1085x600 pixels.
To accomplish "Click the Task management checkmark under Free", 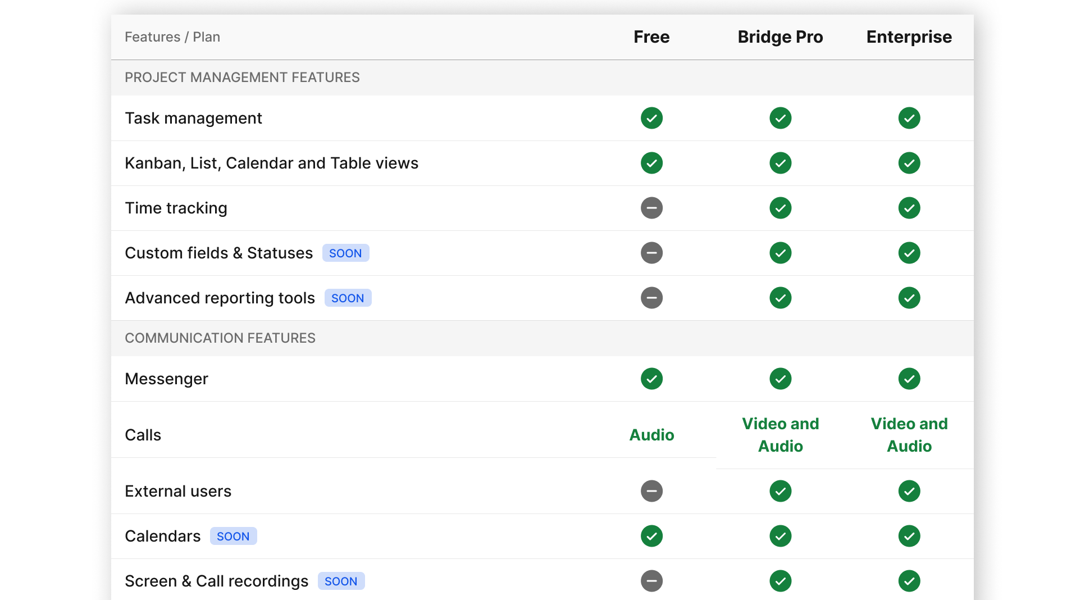I will (x=651, y=118).
